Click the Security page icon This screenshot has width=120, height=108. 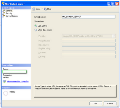pyautogui.click(x=4, y=13)
